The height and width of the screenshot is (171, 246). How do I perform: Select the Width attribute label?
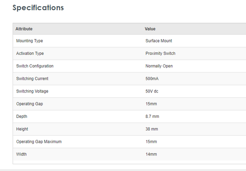click(22, 154)
